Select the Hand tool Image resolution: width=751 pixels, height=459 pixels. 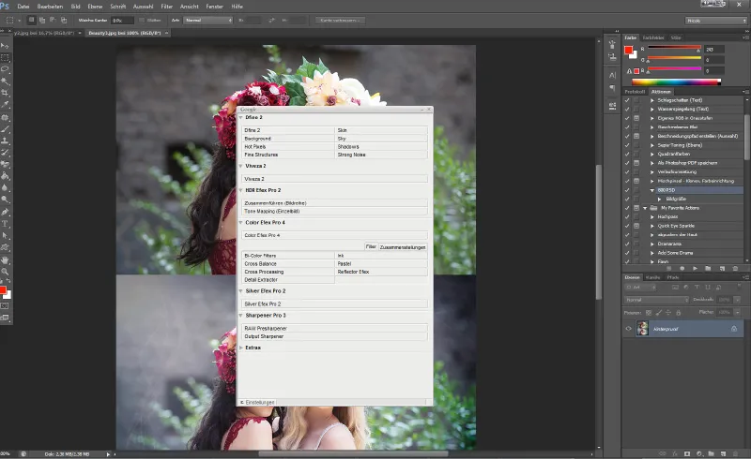tap(5, 260)
